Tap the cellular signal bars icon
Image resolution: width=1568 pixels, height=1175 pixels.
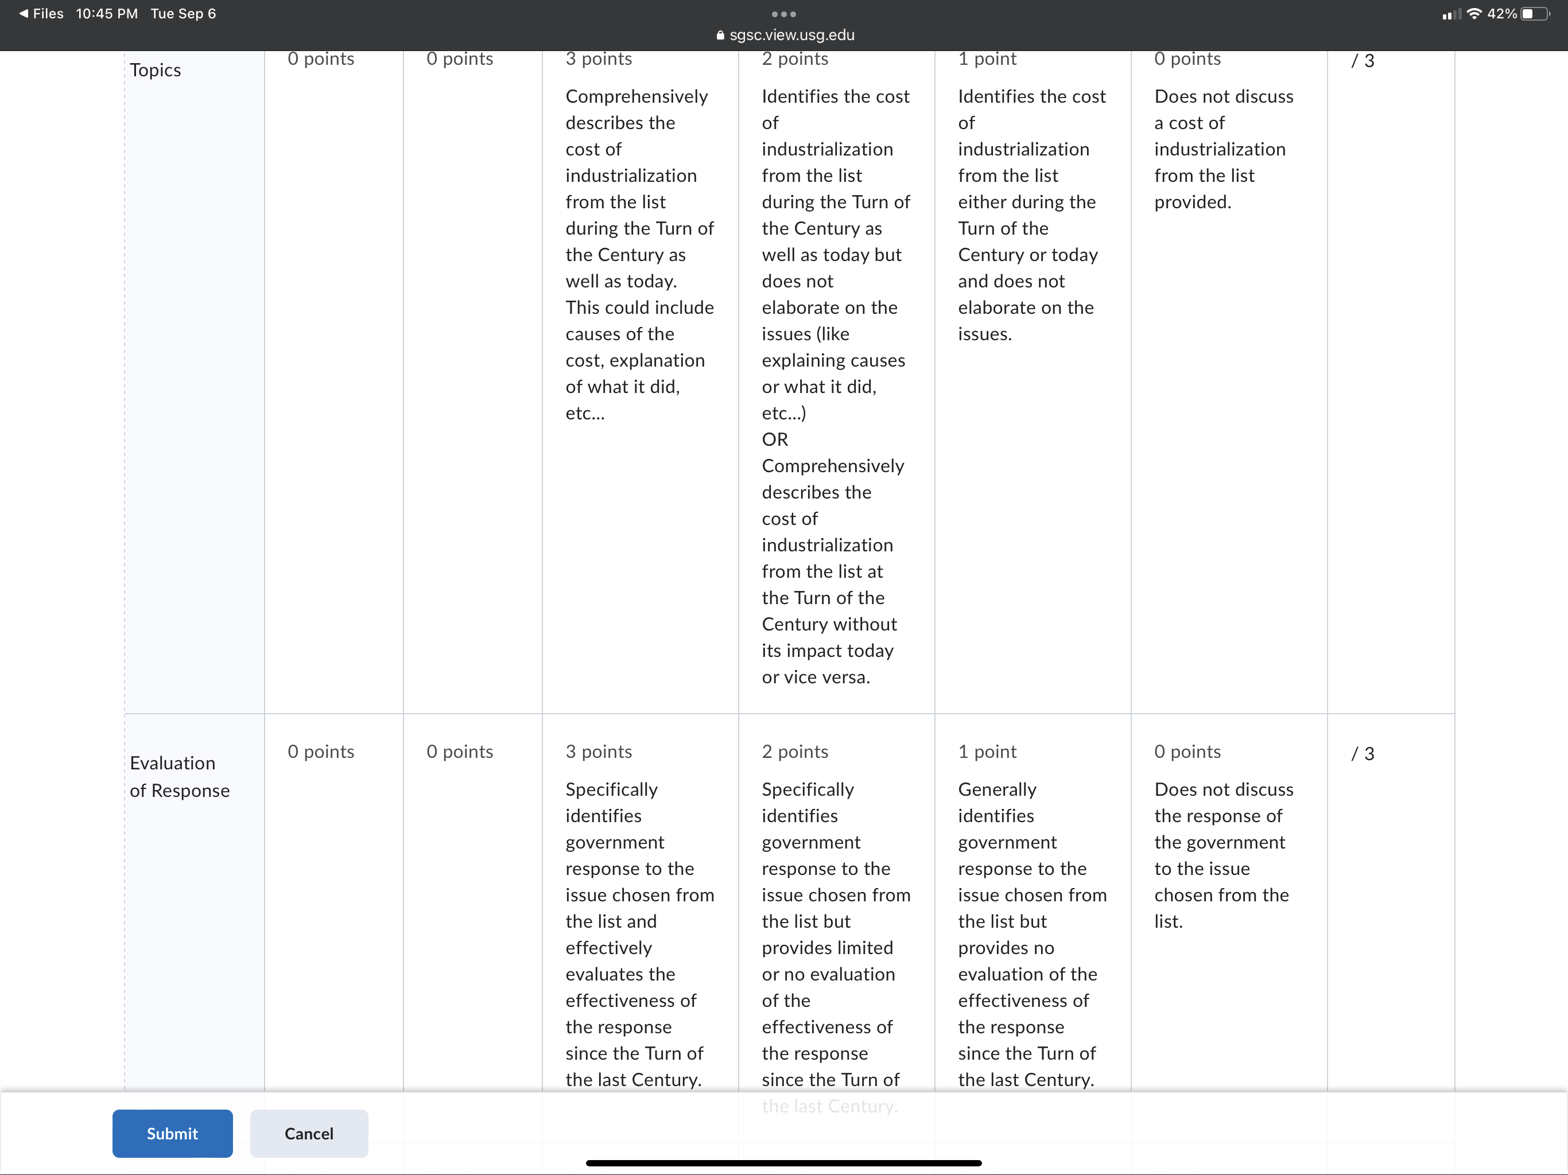pos(1451,14)
